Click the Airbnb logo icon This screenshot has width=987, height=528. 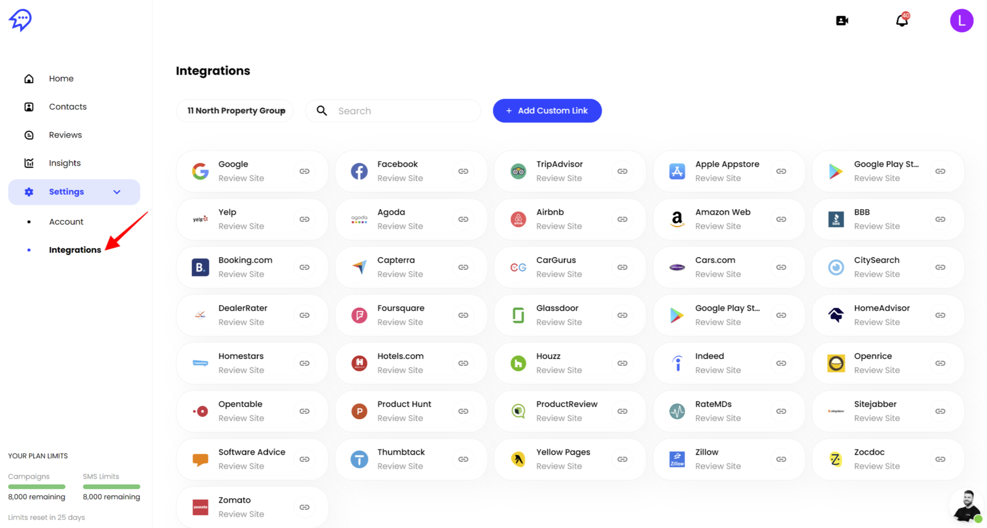518,220
